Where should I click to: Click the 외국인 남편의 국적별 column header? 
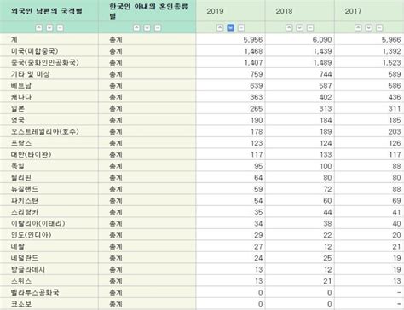(x=47, y=11)
